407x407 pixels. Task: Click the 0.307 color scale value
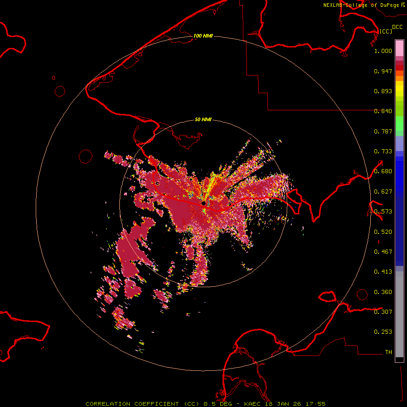(383, 312)
